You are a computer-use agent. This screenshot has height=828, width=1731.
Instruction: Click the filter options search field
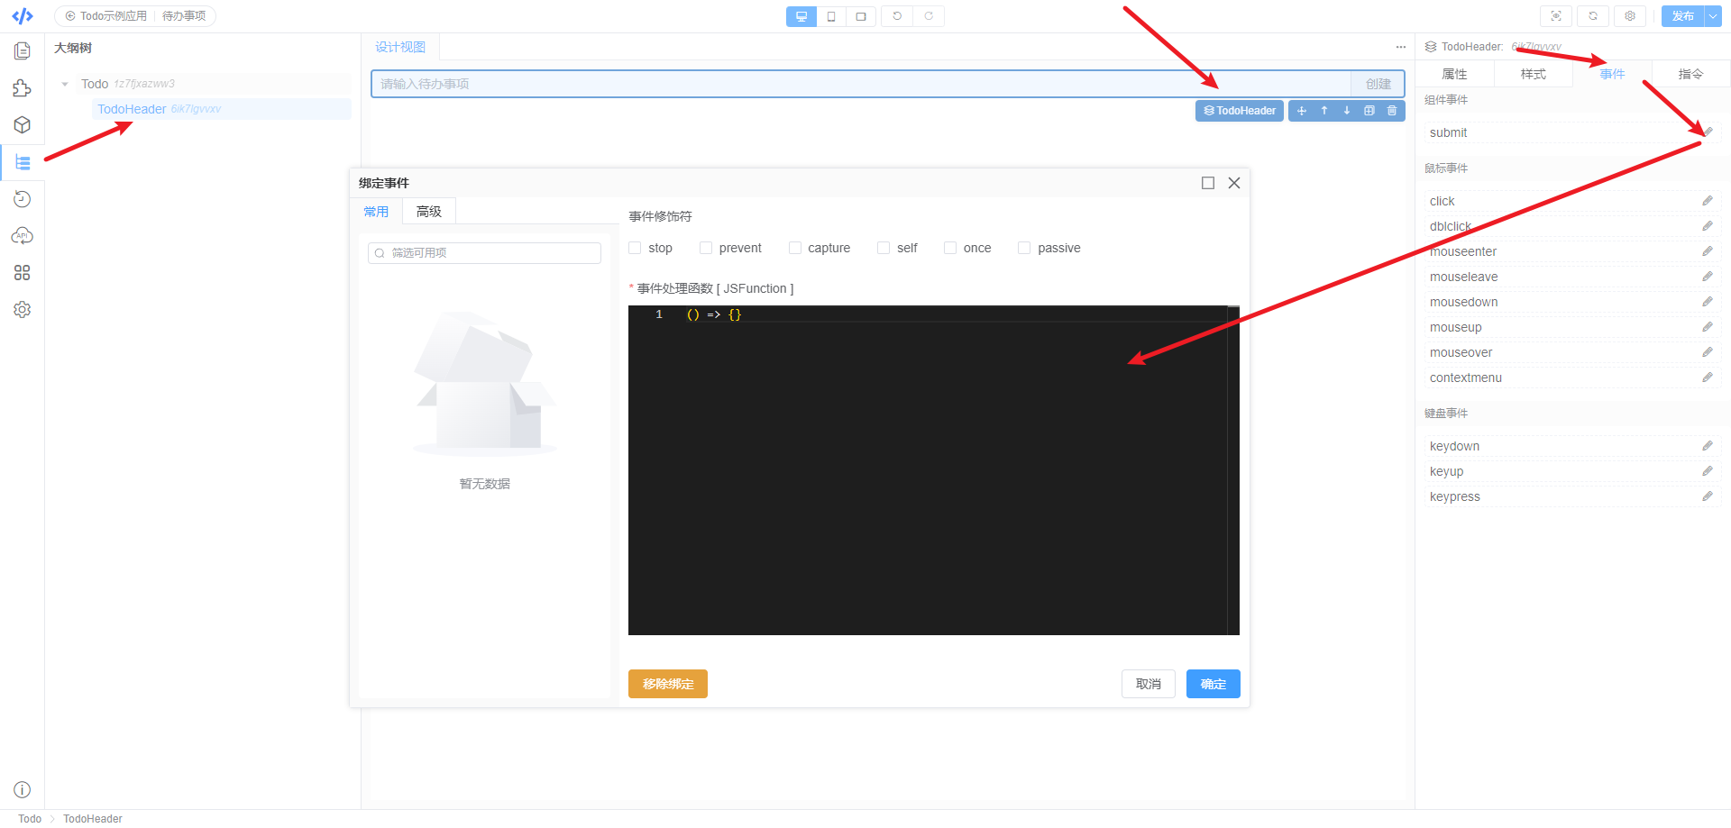pos(484,253)
